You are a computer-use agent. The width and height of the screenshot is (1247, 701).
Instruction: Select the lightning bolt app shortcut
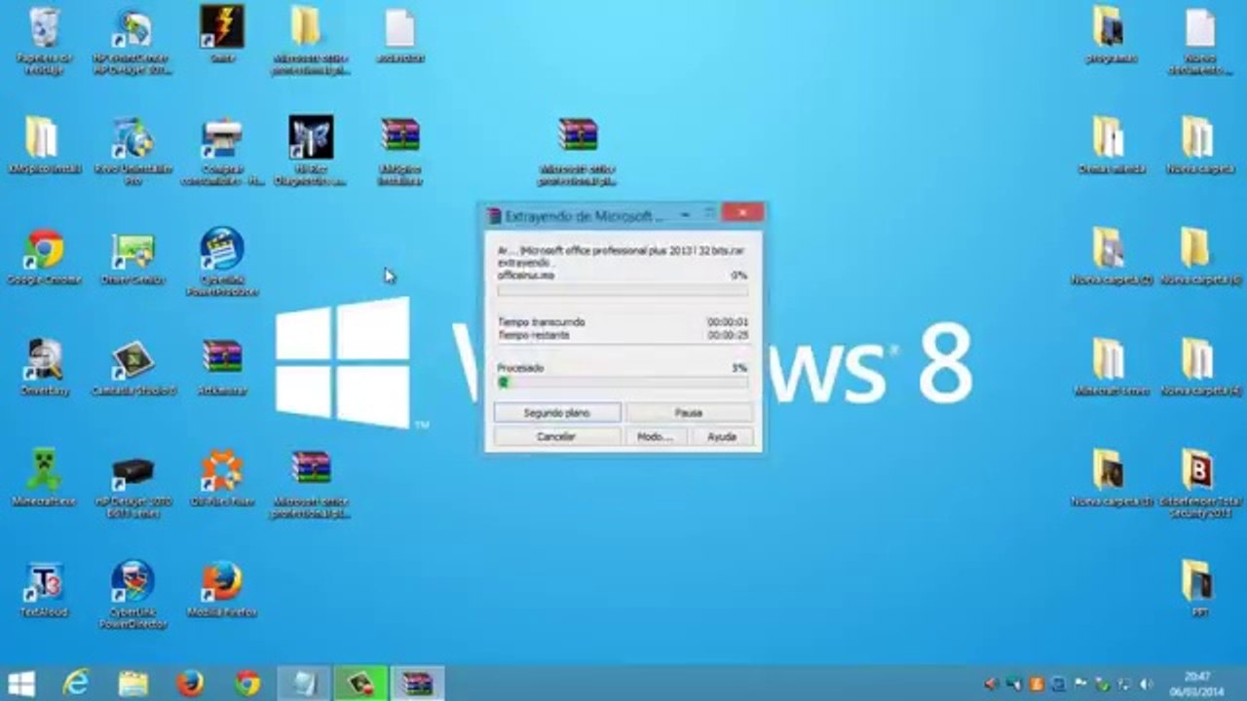tap(222, 35)
